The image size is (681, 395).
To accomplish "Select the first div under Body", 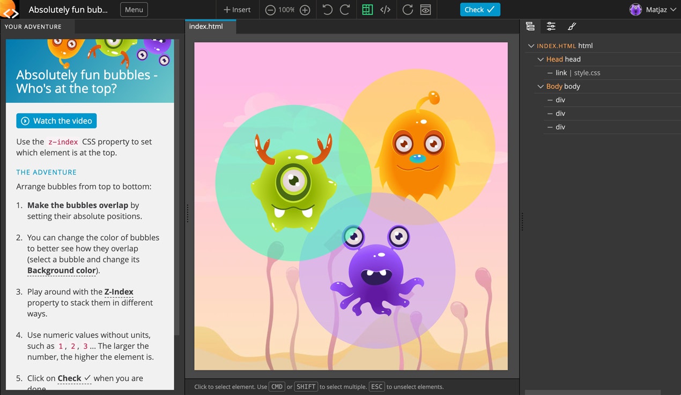I will (x=561, y=100).
